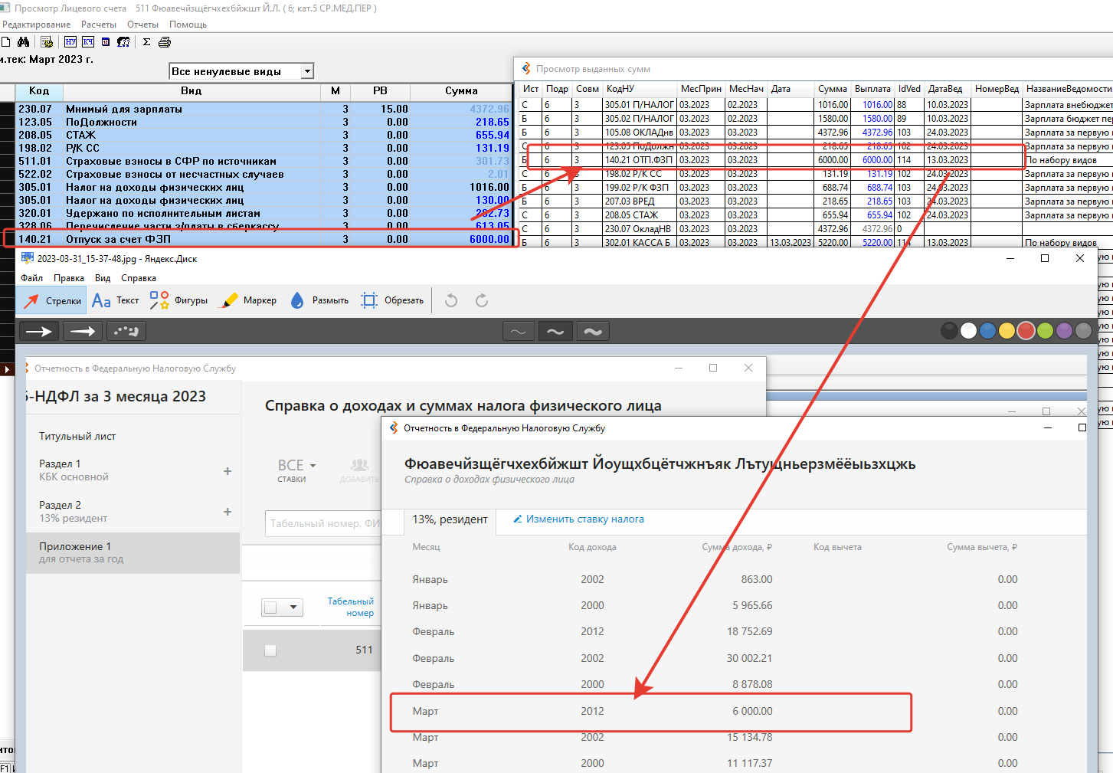Open the Справка menu in Яндекс.Диск
Screen dimensions: 1113x773
pyautogui.click(x=139, y=278)
